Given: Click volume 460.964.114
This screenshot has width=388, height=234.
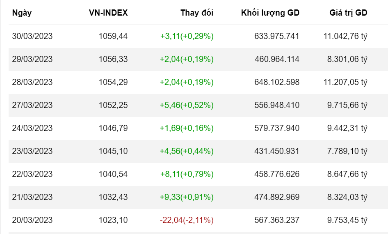Looking at the screenshot, I should tap(277, 59).
